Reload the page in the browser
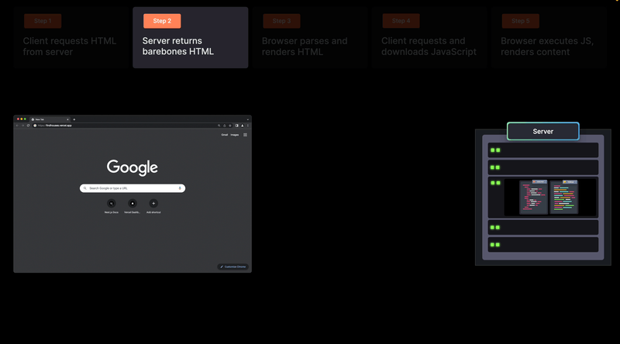The height and width of the screenshot is (344, 620). click(x=28, y=126)
